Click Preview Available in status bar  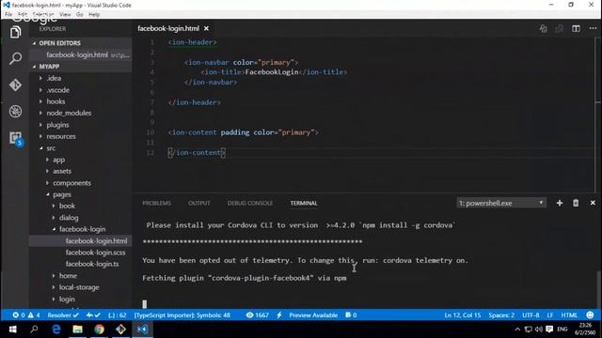(x=313, y=315)
